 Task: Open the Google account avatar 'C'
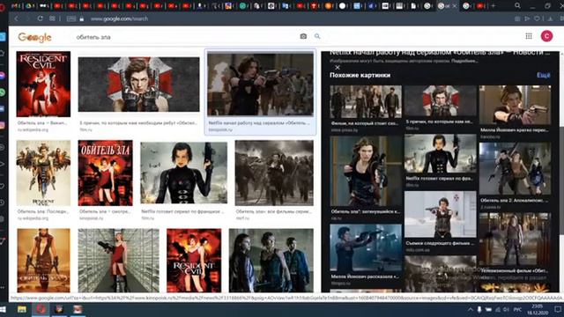pos(546,36)
